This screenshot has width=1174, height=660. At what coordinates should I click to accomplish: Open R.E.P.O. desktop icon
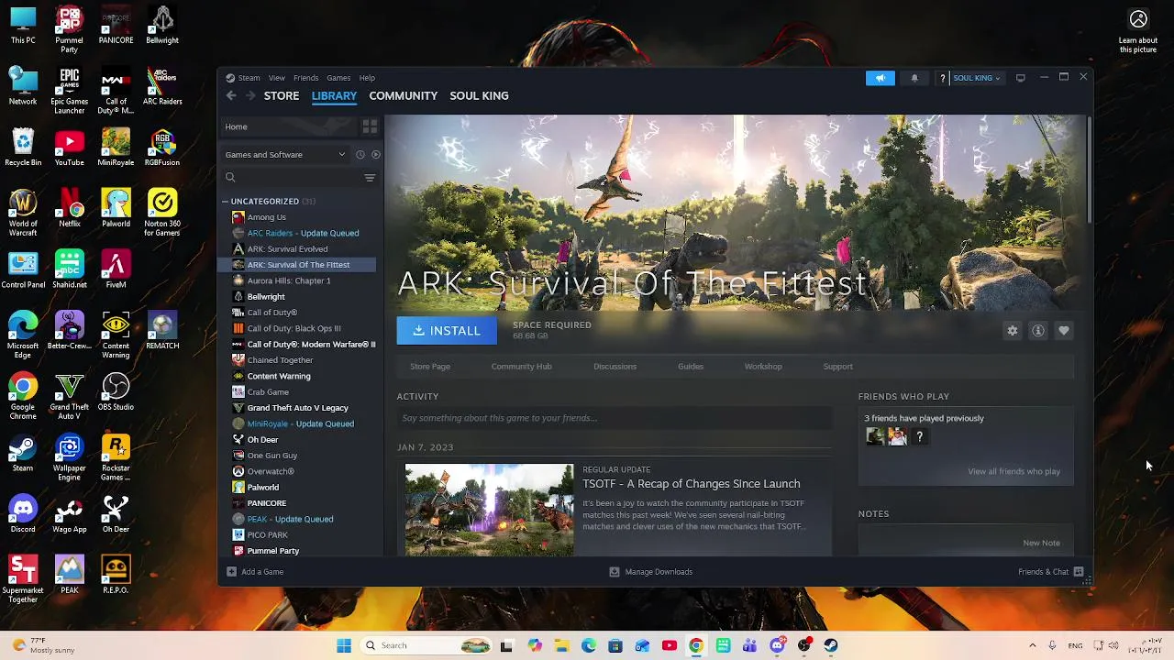116,576
